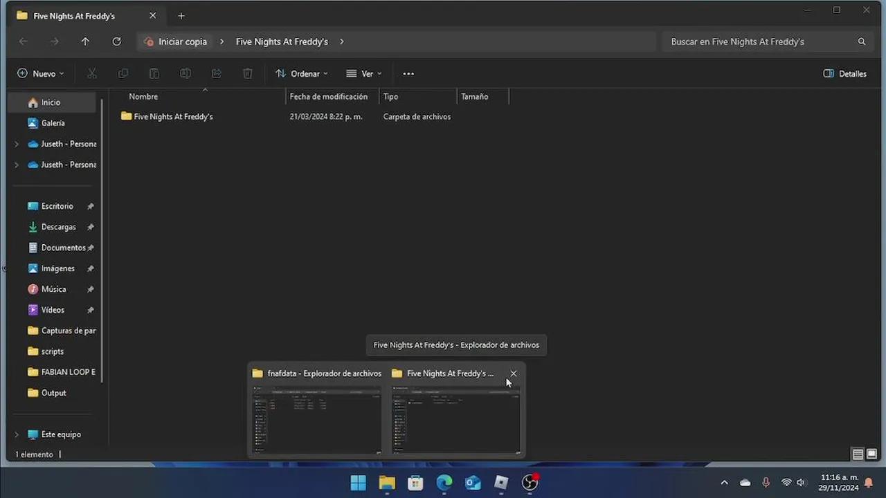Refresh the current folder view
The width and height of the screenshot is (886, 498).
[116, 41]
